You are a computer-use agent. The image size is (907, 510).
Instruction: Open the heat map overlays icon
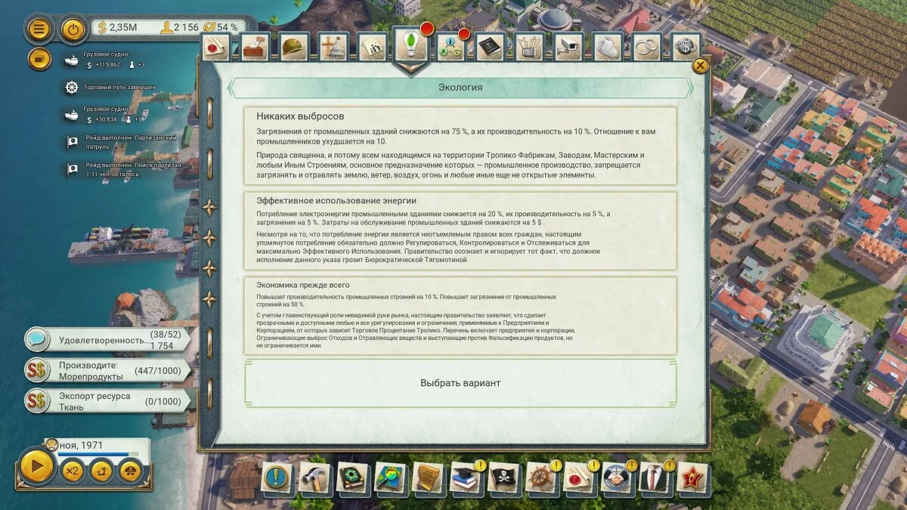(391, 478)
